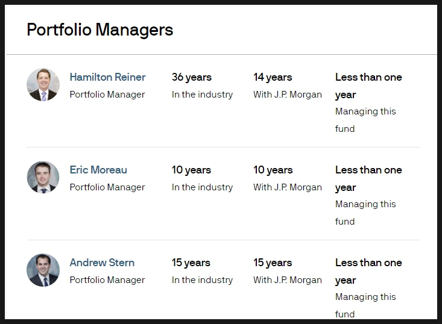Viewport: 442px width, 324px height.
Task: Click Hamilton Reiner's 'Less than one year' tenure
Action: click(x=368, y=86)
